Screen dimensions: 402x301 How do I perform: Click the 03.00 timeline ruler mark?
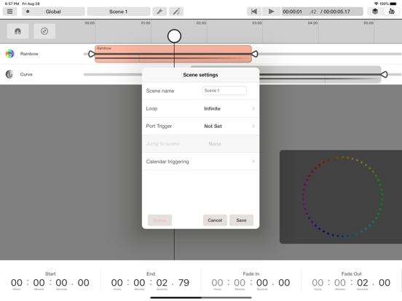[x=257, y=23]
